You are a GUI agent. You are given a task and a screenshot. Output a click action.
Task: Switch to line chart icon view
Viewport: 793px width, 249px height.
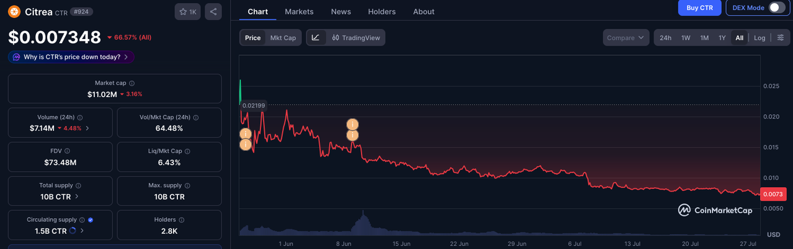(316, 38)
